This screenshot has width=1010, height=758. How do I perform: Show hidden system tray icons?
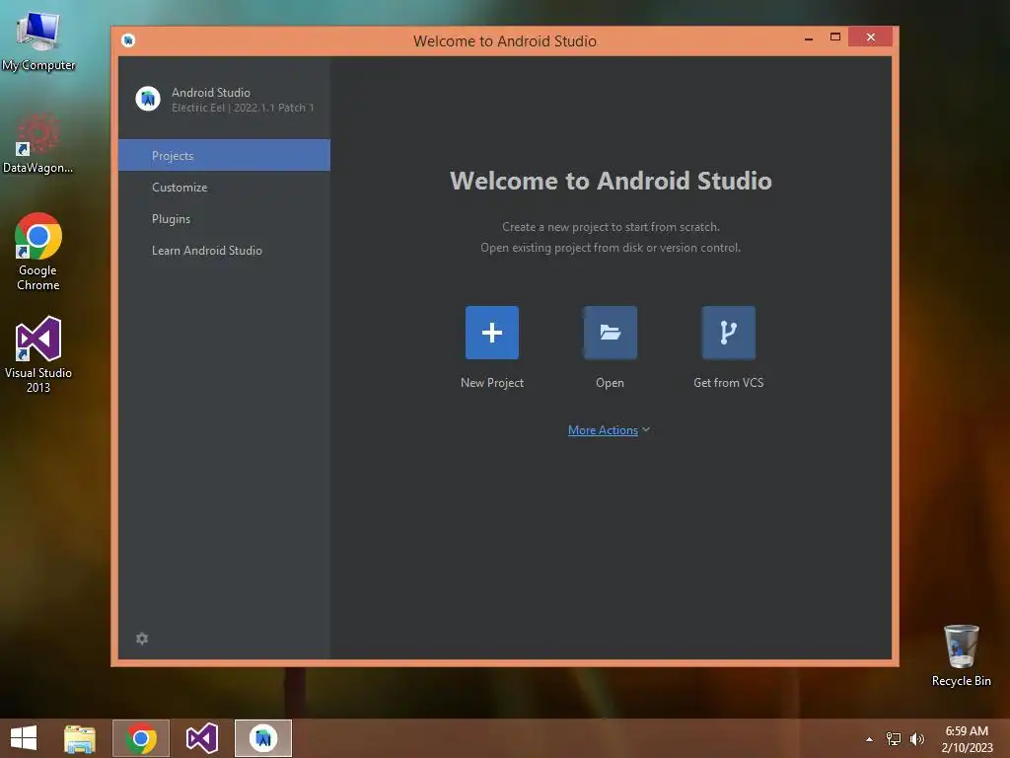click(870, 739)
